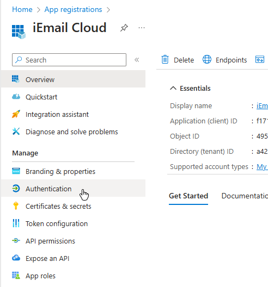The width and height of the screenshot is (268, 287).
Task: Select the Object ID label
Action: coord(185,136)
